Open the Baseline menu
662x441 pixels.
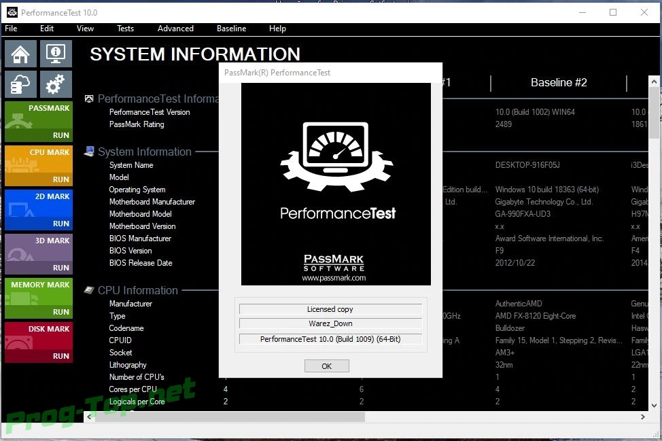tap(231, 29)
